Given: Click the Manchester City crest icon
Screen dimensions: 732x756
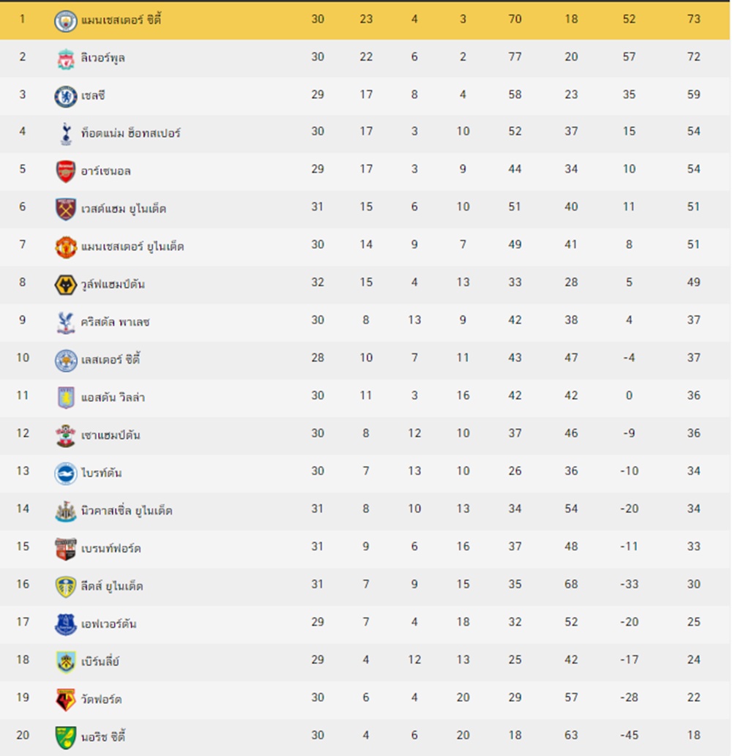Looking at the screenshot, I should pyautogui.click(x=65, y=20).
